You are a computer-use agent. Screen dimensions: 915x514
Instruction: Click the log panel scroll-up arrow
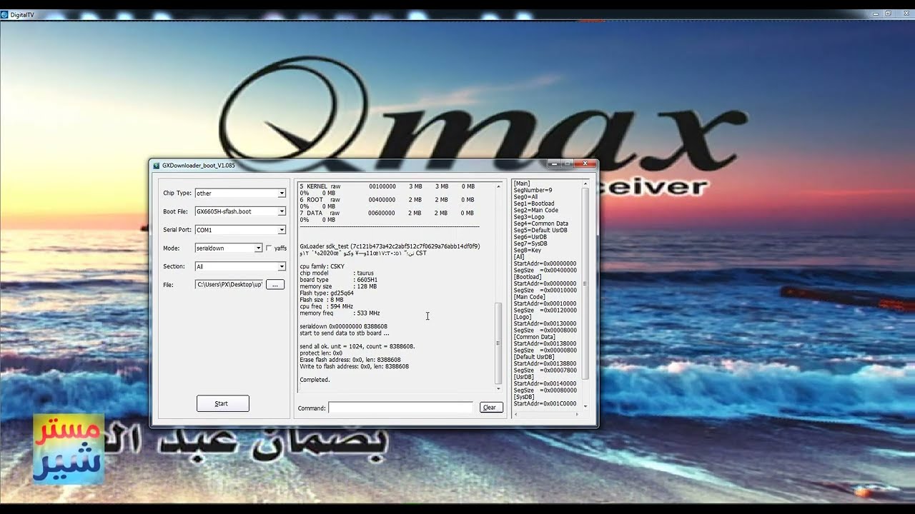click(x=498, y=186)
